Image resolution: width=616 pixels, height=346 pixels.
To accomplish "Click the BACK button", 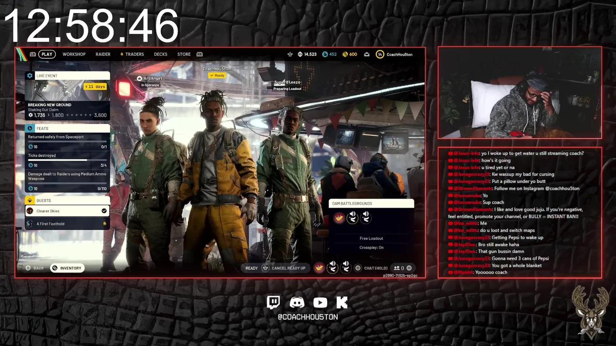I will (x=35, y=268).
